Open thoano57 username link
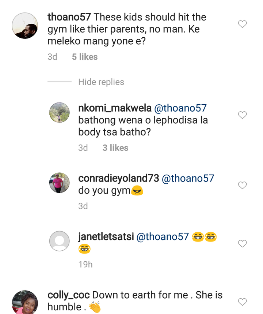Screen dimensions: 263x314 (69, 17)
